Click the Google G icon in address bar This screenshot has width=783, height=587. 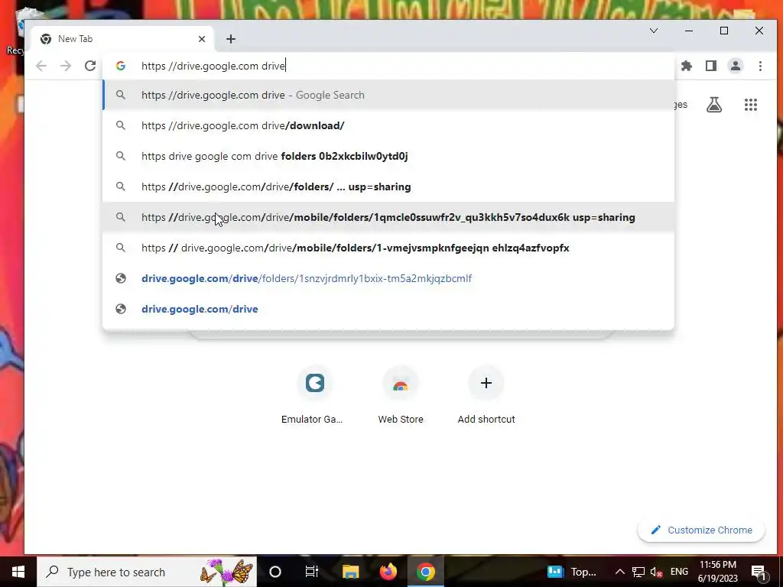(x=120, y=66)
